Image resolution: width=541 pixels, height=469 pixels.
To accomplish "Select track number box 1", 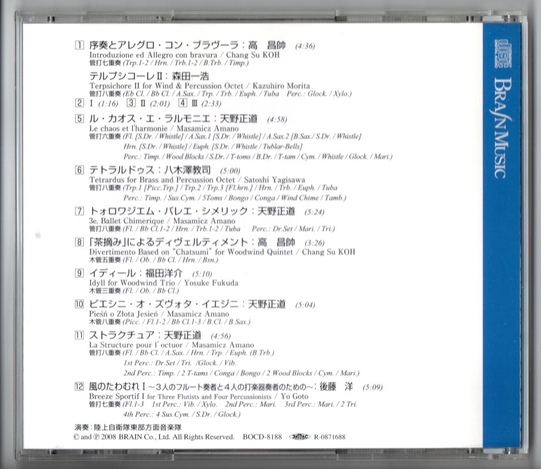I will coord(79,44).
